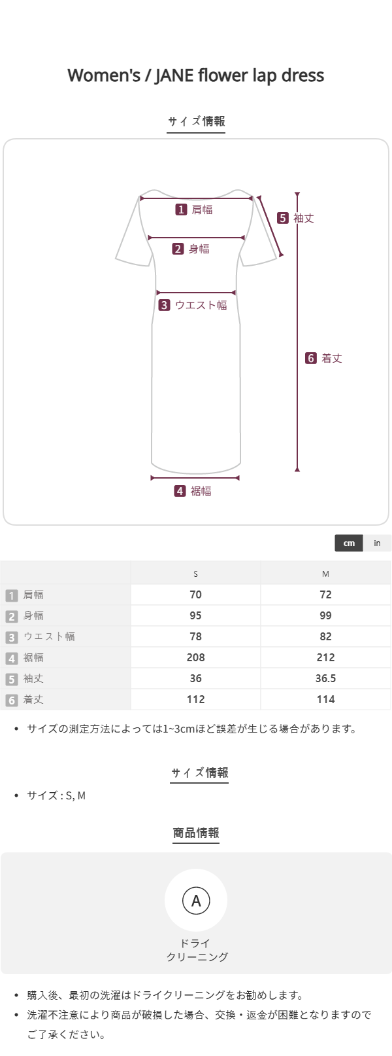Click the 208 value in the 裾幅 row
The image size is (392, 1056).
195,658
